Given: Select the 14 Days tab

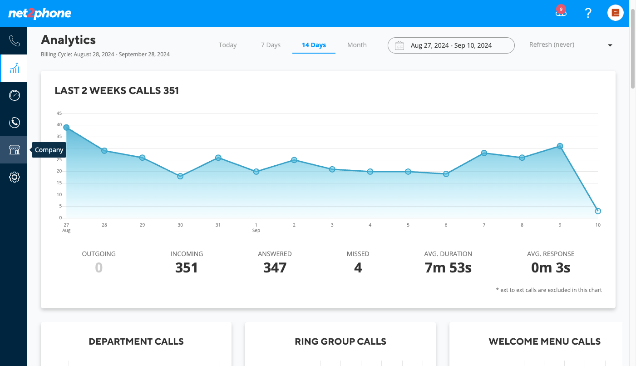Looking at the screenshot, I should pyautogui.click(x=314, y=45).
